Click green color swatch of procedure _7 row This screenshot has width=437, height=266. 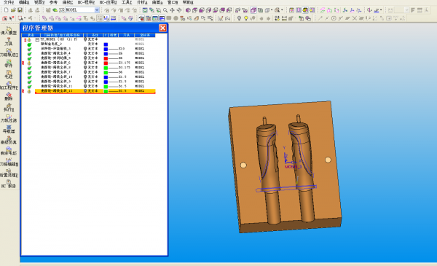pyautogui.click(x=106, y=72)
